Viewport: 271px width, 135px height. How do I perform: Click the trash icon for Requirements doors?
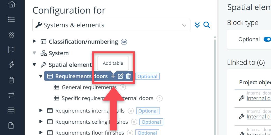(x=128, y=76)
